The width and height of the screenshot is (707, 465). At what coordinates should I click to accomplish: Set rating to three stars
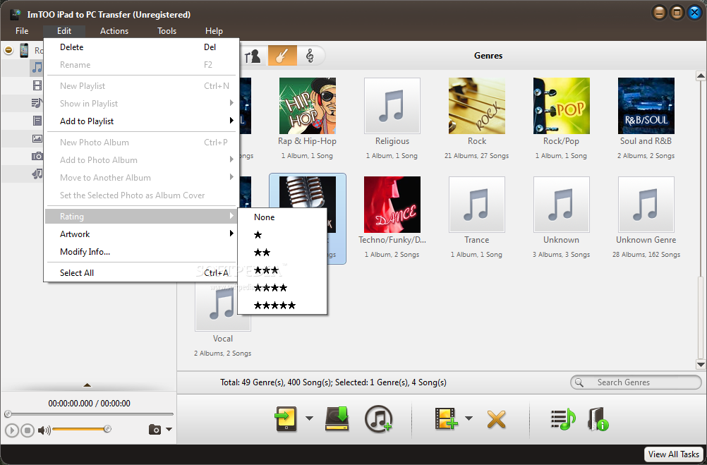282,270
